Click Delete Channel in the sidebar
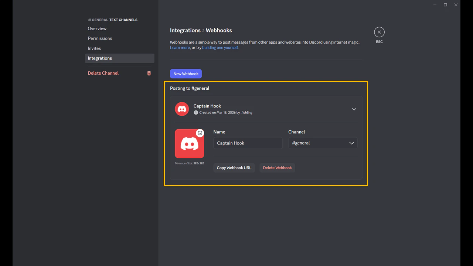473x266 pixels. coord(103,73)
